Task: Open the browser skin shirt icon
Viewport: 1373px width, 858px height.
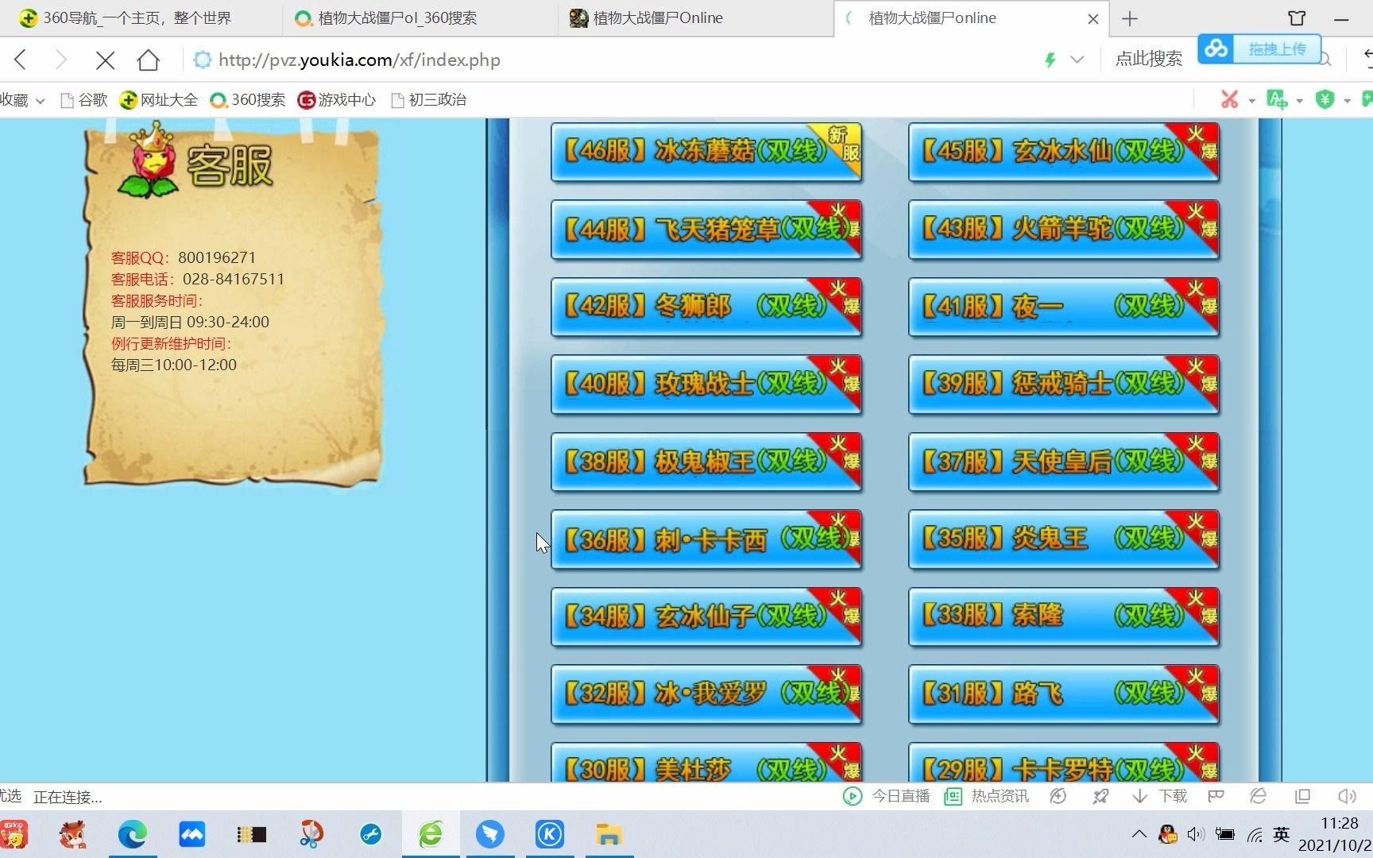Action: coord(1297,18)
